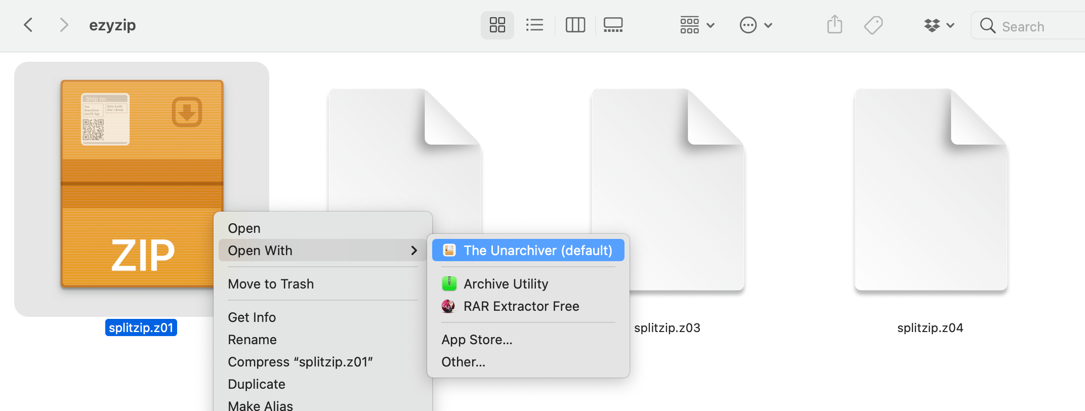Click the Share toolbar icon

(834, 24)
